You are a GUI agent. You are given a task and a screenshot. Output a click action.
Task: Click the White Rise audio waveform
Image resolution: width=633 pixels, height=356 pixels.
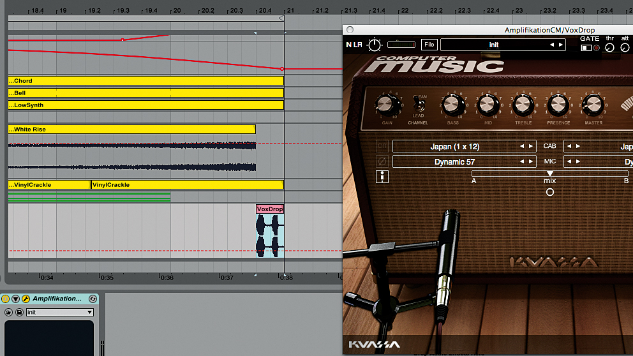[131, 156]
